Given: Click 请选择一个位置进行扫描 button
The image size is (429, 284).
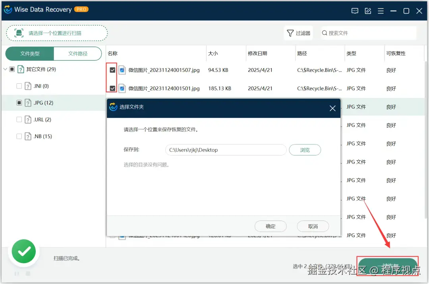Looking at the screenshot, I should pos(57,33).
